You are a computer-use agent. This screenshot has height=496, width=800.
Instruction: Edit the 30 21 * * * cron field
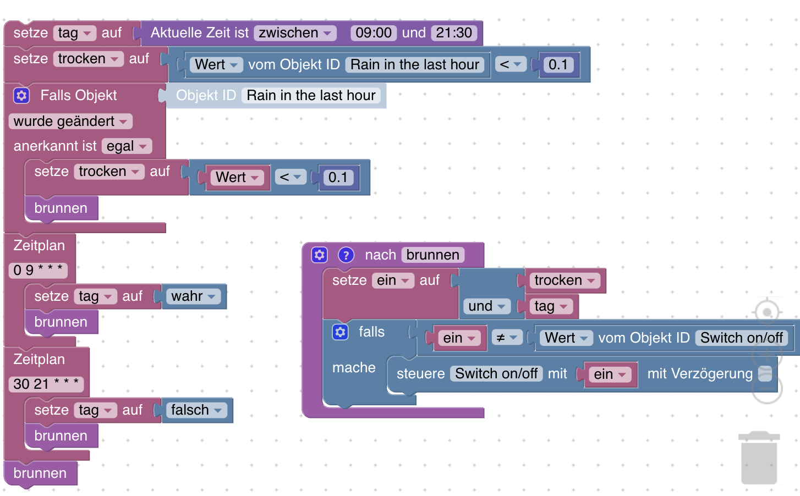pos(46,384)
